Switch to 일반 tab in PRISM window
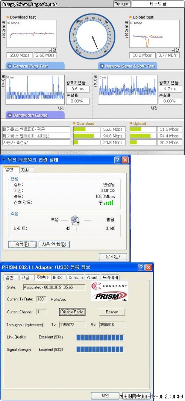This screenshot has width=185, height=401. tap(11, 277)
